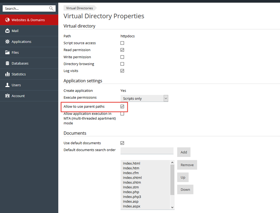This screenshot has width=280, height=213.
Task: Click the Remove button
Action: pos(187,165)
